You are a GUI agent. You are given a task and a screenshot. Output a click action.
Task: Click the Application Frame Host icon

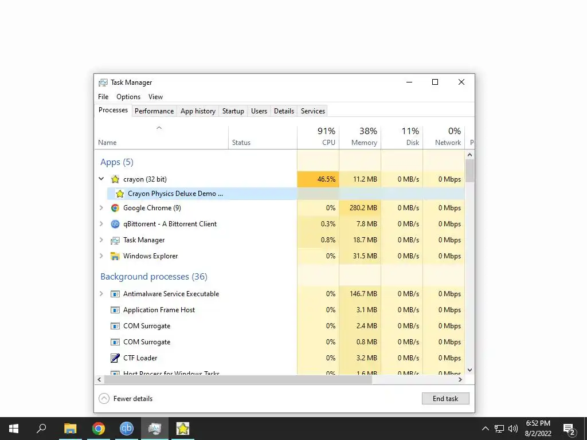tap(115, 310)
